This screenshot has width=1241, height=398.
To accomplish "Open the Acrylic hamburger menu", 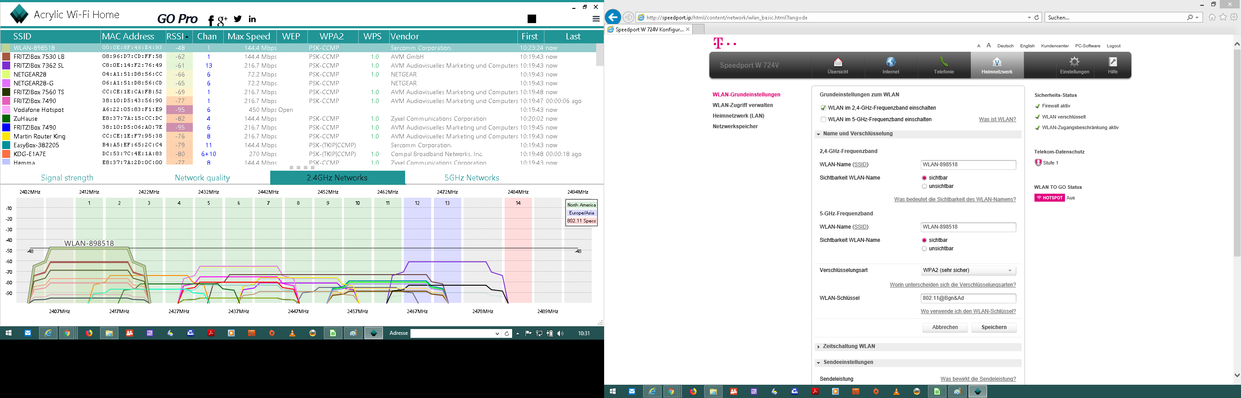I will (x=596, y=19).
